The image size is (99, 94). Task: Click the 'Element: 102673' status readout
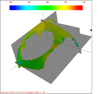tap(34, 92)
